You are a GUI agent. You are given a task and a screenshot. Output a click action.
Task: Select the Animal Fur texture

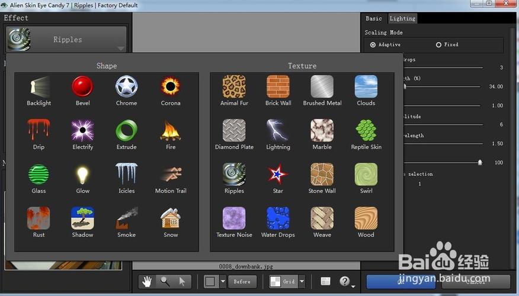click(234, 91)
